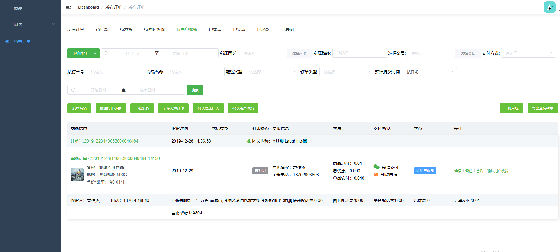Click the product thumbnail image
This screenshot has height=252, width=560.
[77, 175]
